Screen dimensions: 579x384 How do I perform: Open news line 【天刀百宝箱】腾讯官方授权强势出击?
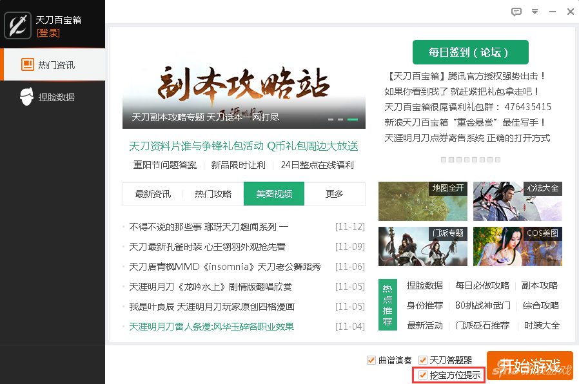pos(465,76)
